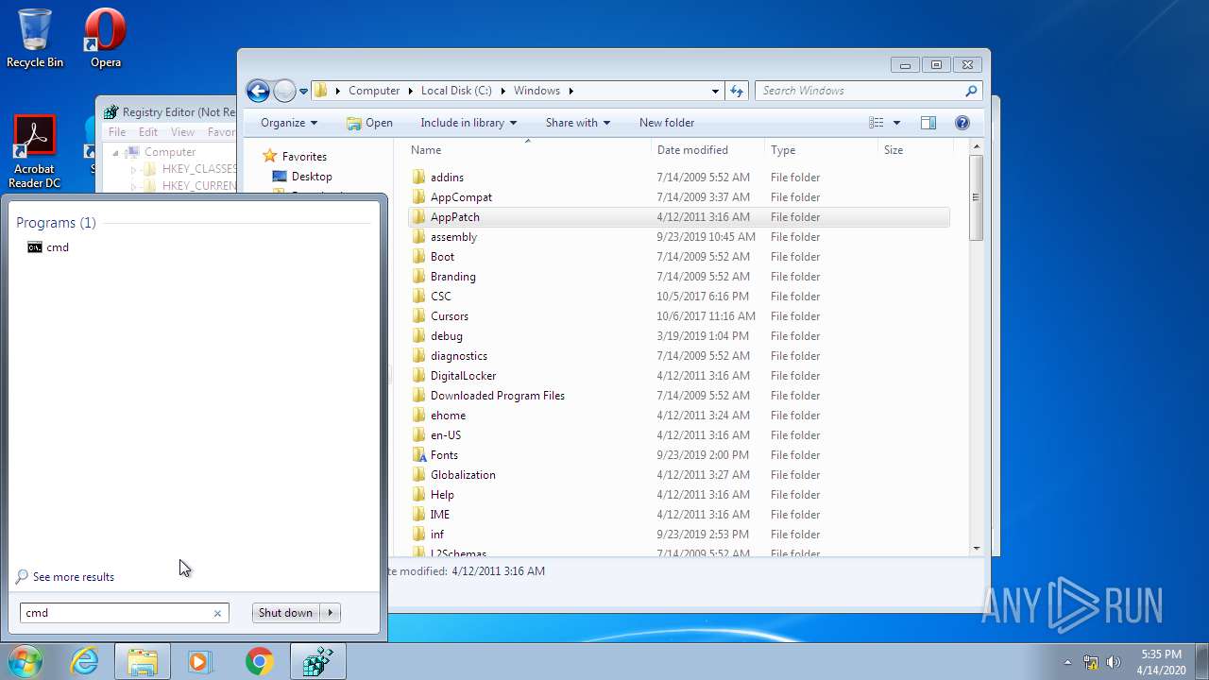Open Windows Media Player taskbar icon
The width and height of the screenshot is (1209, 680).
pos(200,662)
